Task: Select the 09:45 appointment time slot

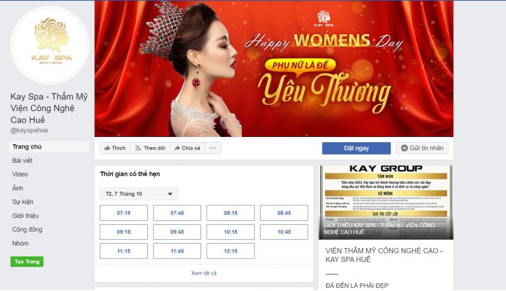Action: [x=177, y=232]
